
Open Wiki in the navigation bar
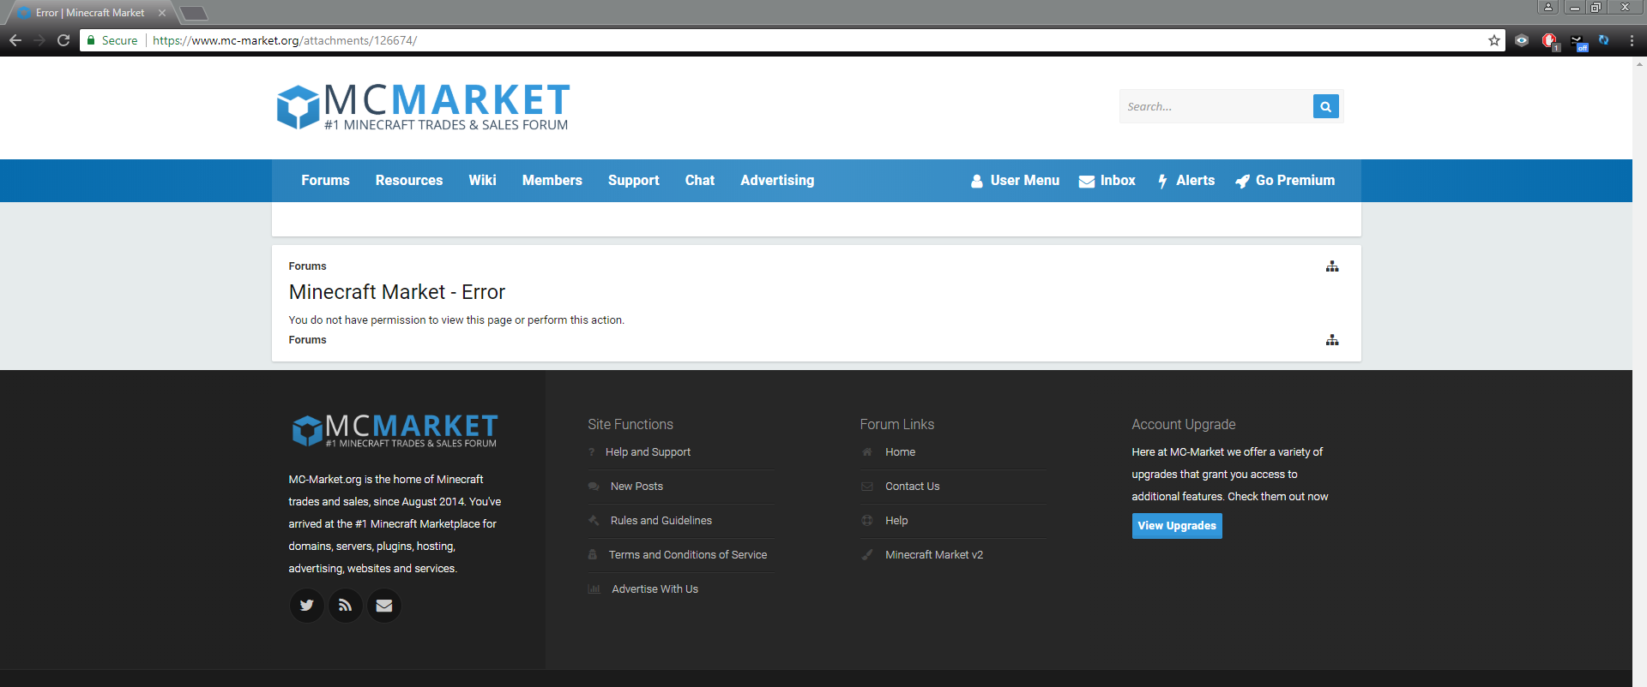[x=482, y=180]
